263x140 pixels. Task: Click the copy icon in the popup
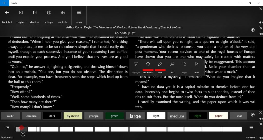click(x=184, y=64)
